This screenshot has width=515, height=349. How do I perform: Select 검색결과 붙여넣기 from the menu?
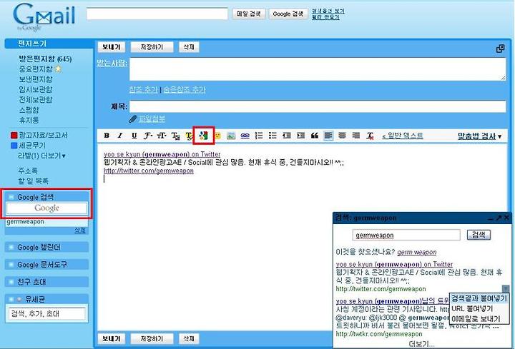[479, 298]
